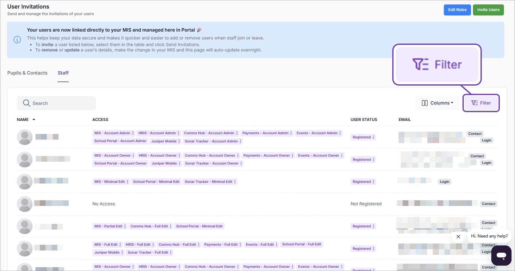The height and width of the screenshot is (271, 515).
Task: Click the green Invite Users button
Action: click(488, 10)
